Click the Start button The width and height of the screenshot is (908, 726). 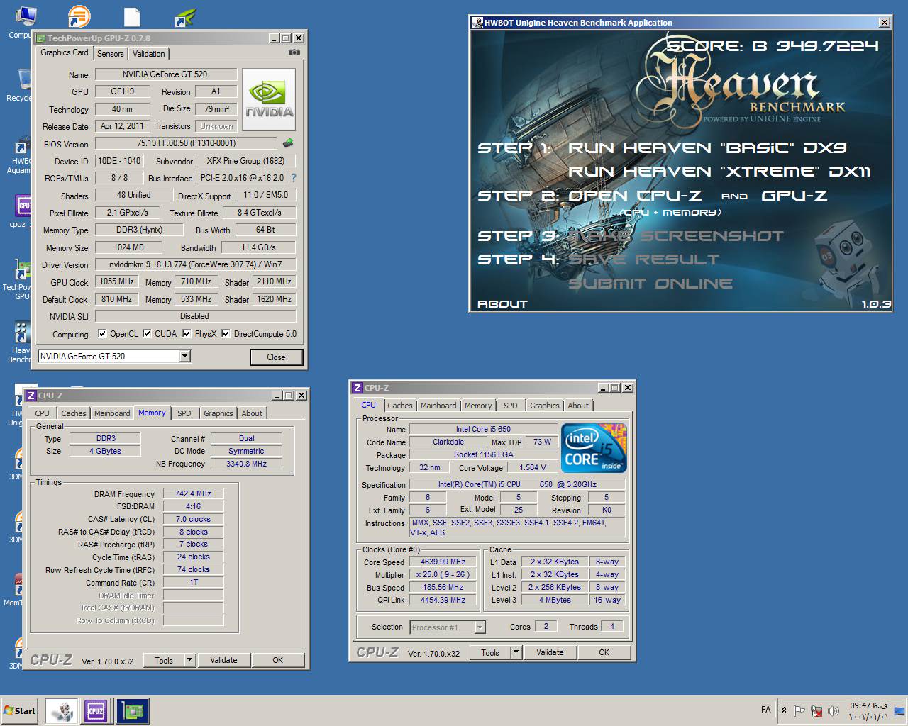[x=19, y=710]
